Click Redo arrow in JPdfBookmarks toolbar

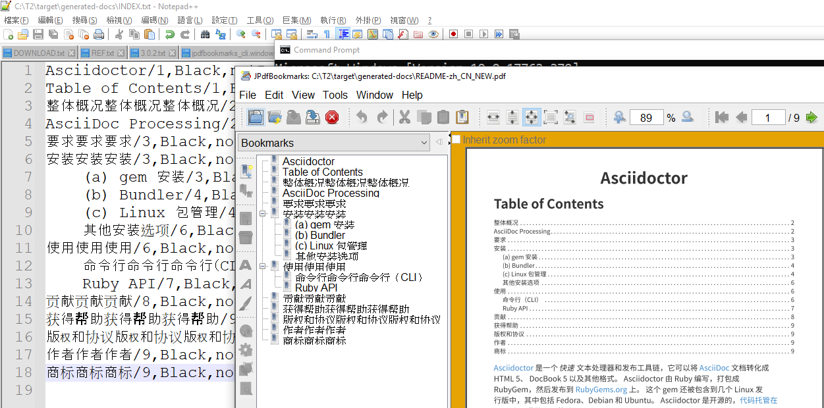382,117
